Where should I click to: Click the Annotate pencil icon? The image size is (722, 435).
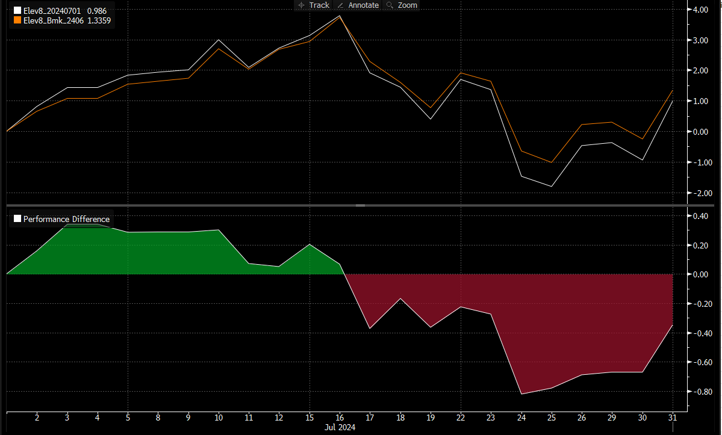point(340,5)
